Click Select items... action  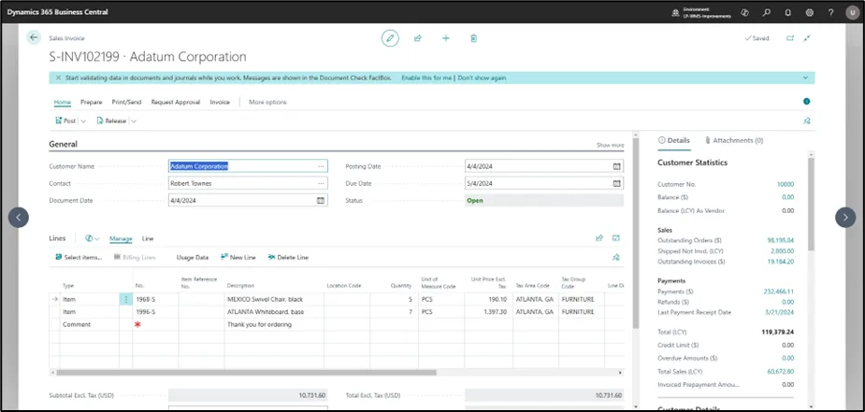click(79, 257)
